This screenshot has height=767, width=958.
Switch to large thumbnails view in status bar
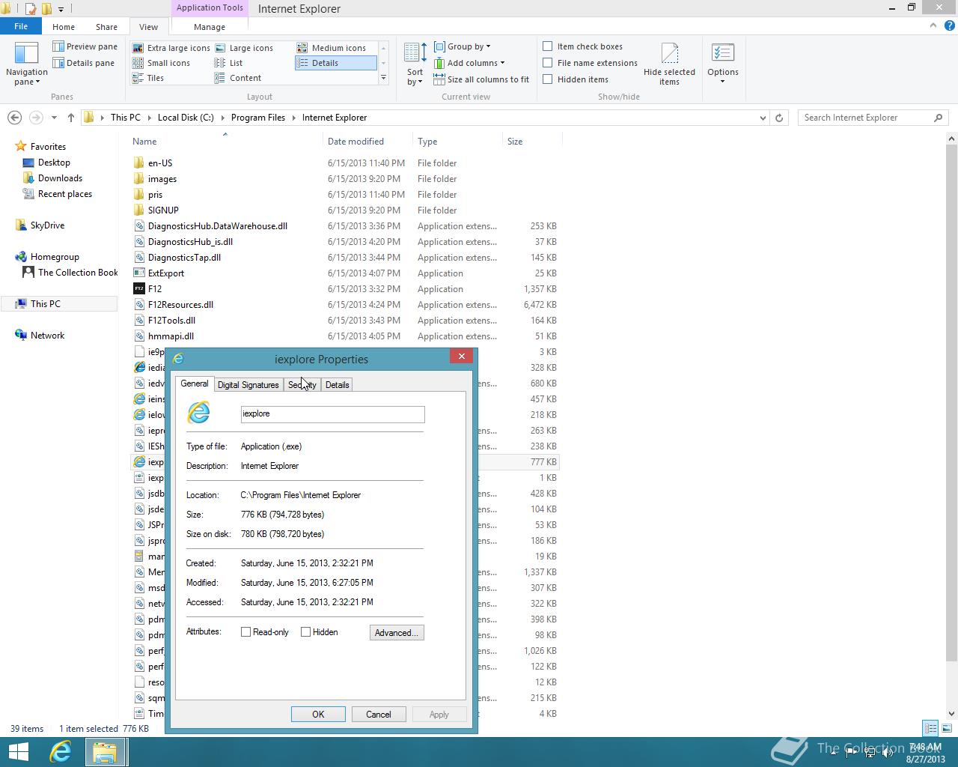pos(947,728)
